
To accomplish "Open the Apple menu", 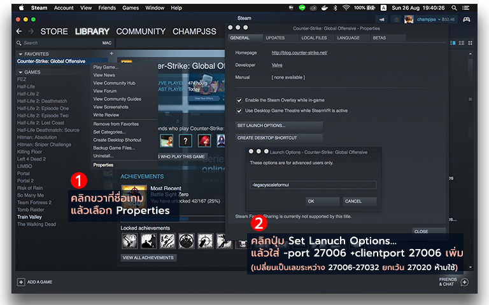I will click(x=22, y=8).
